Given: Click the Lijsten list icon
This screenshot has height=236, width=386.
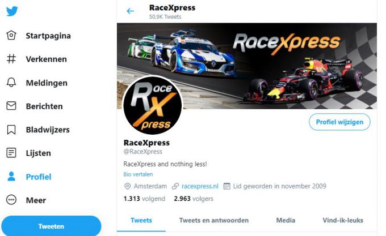Looking at the screenshot, I should click(11, 153).
